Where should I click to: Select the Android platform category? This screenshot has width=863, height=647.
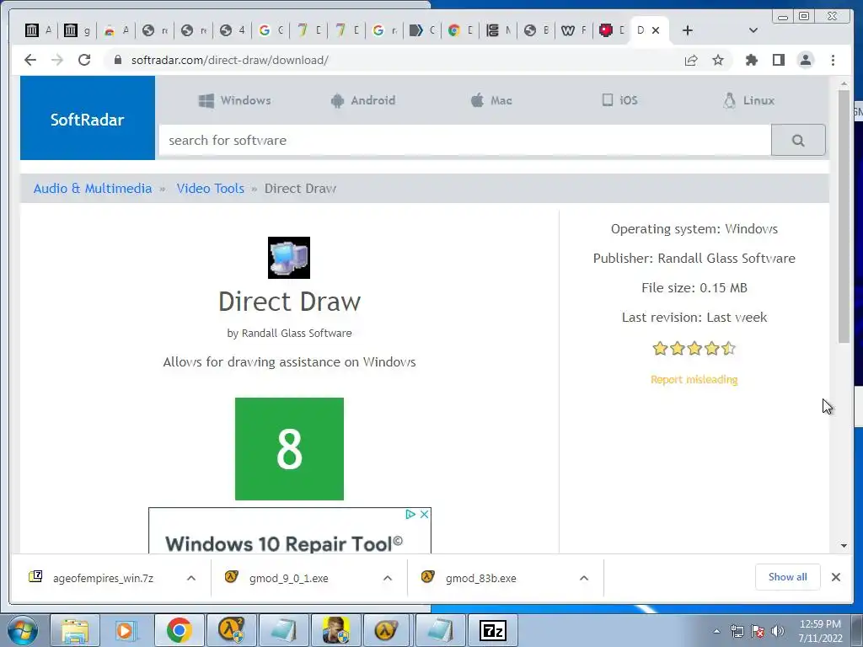363,100
